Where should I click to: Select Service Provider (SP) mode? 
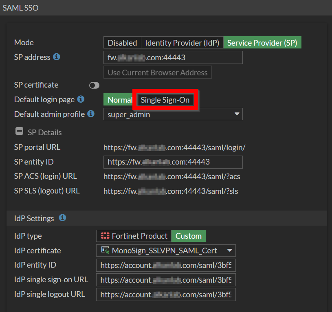(262, 43)
